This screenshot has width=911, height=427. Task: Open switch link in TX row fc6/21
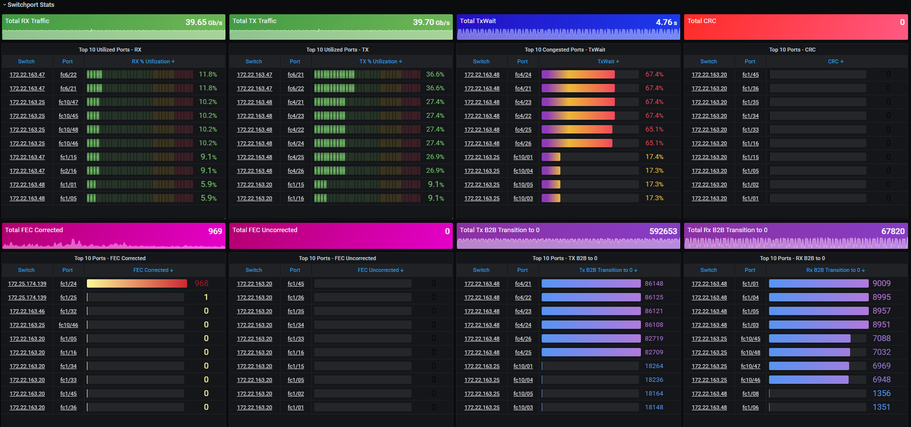point(254,75)
